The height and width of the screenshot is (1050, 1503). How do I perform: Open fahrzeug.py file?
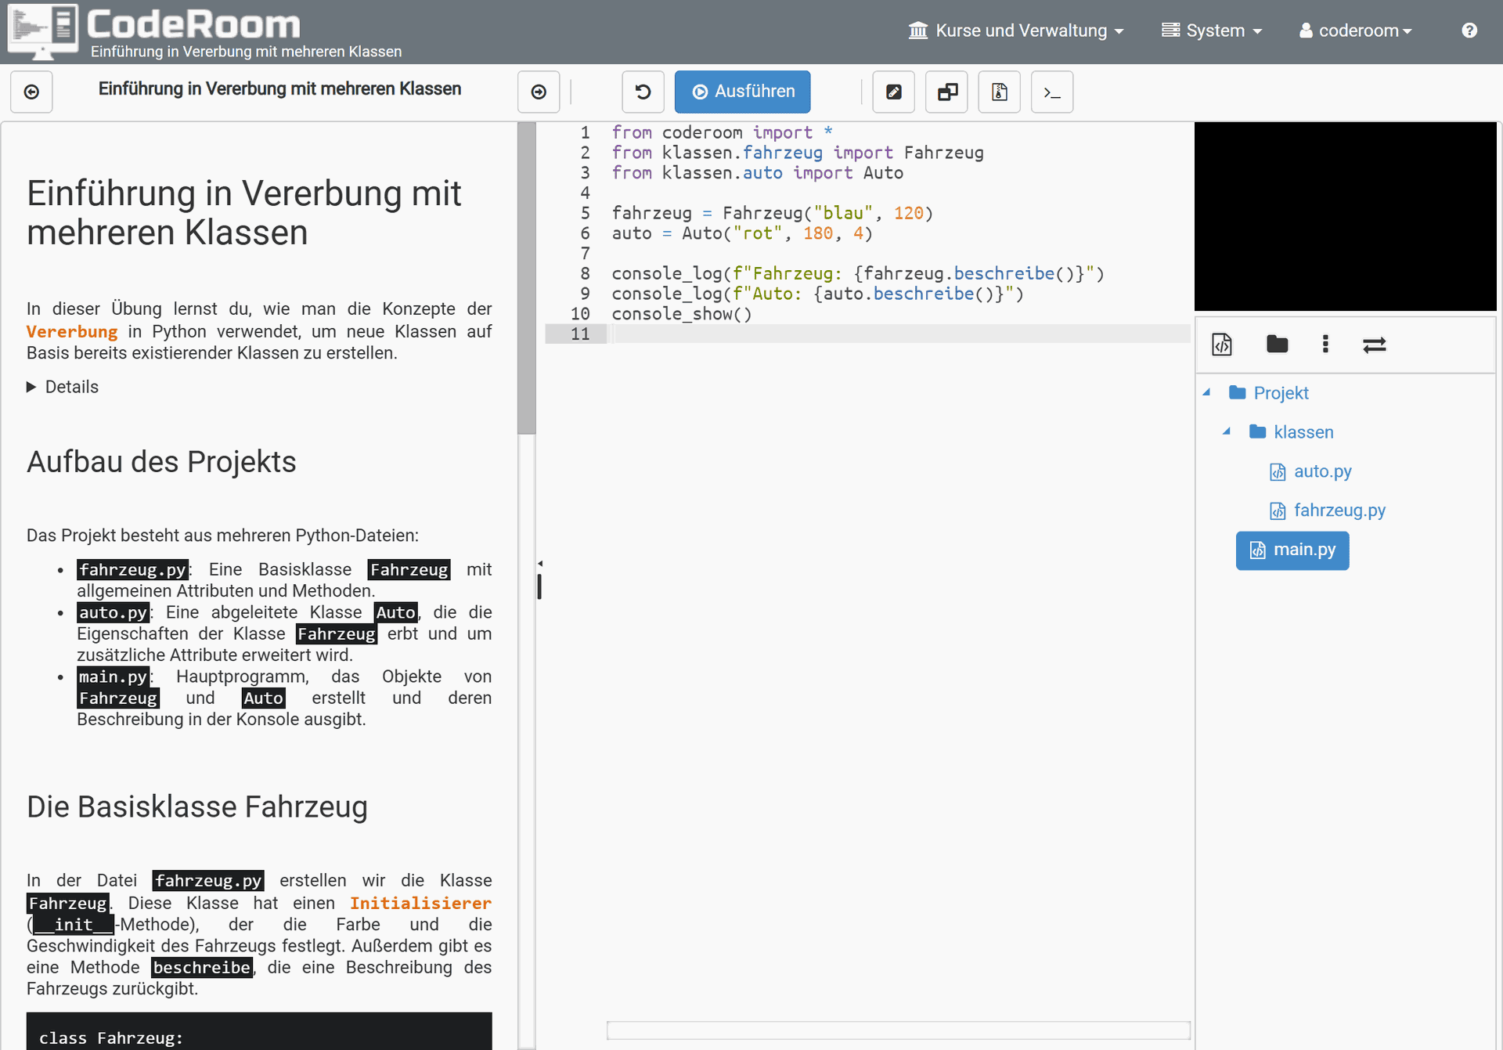(x=1328, y=511)
